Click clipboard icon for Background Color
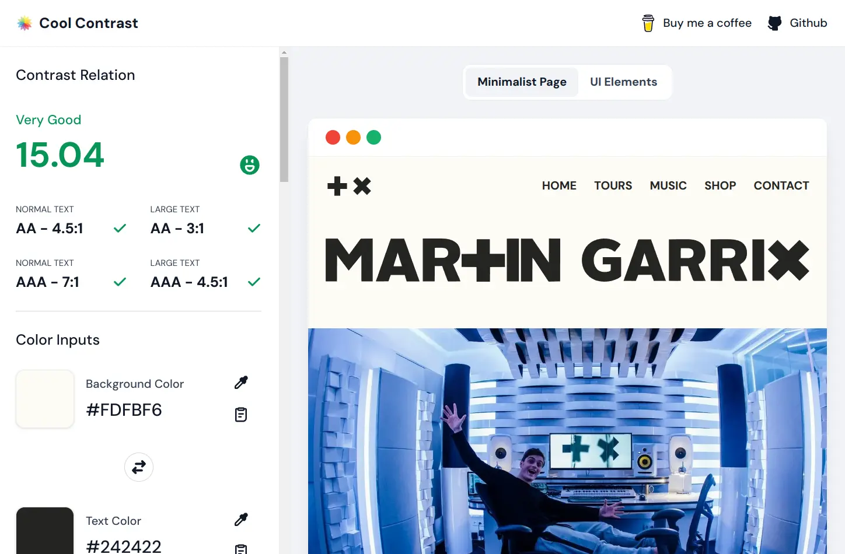This screenshot has height=554, width=845. click(241, 415)
